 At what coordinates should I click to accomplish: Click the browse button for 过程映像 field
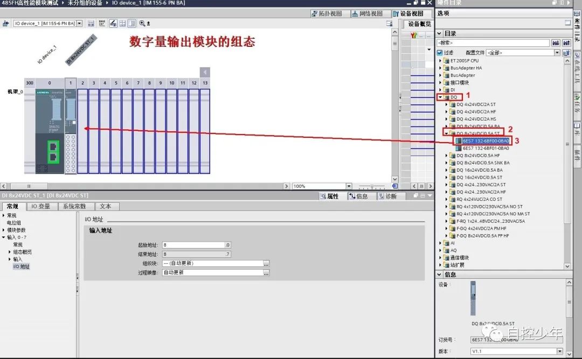[266, 272]
